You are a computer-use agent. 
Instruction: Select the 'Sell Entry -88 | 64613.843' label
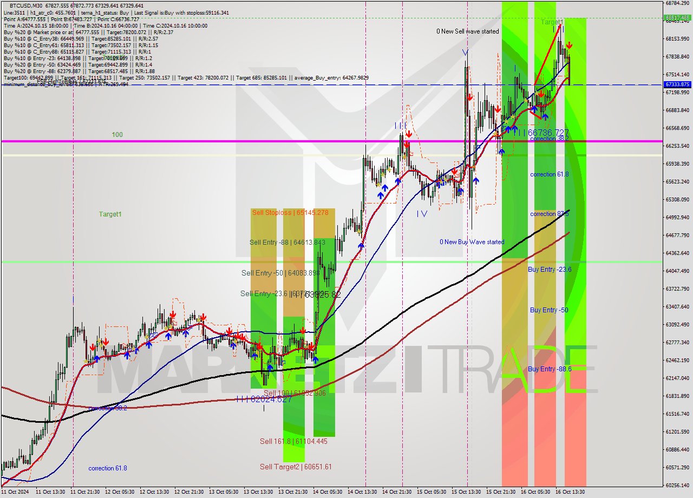point(287,242)
